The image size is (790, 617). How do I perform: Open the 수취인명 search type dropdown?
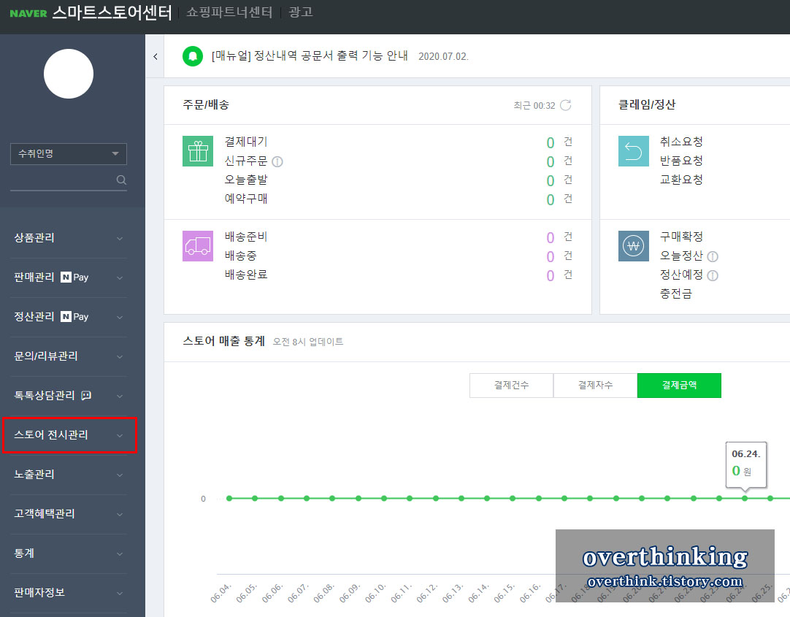(69, 153)
